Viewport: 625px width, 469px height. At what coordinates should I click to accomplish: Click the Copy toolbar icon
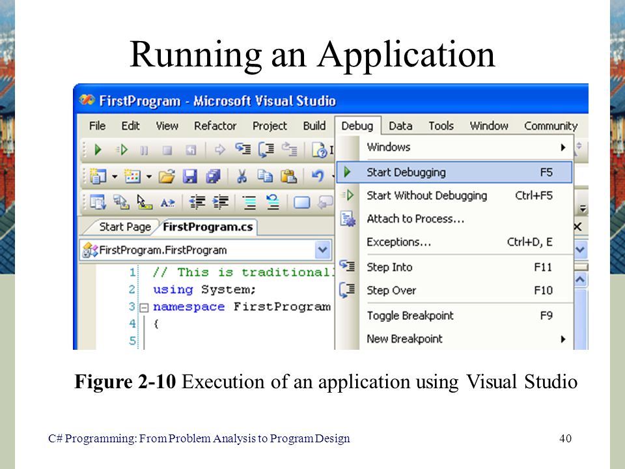pyautogui.click(x=265, y=176)
